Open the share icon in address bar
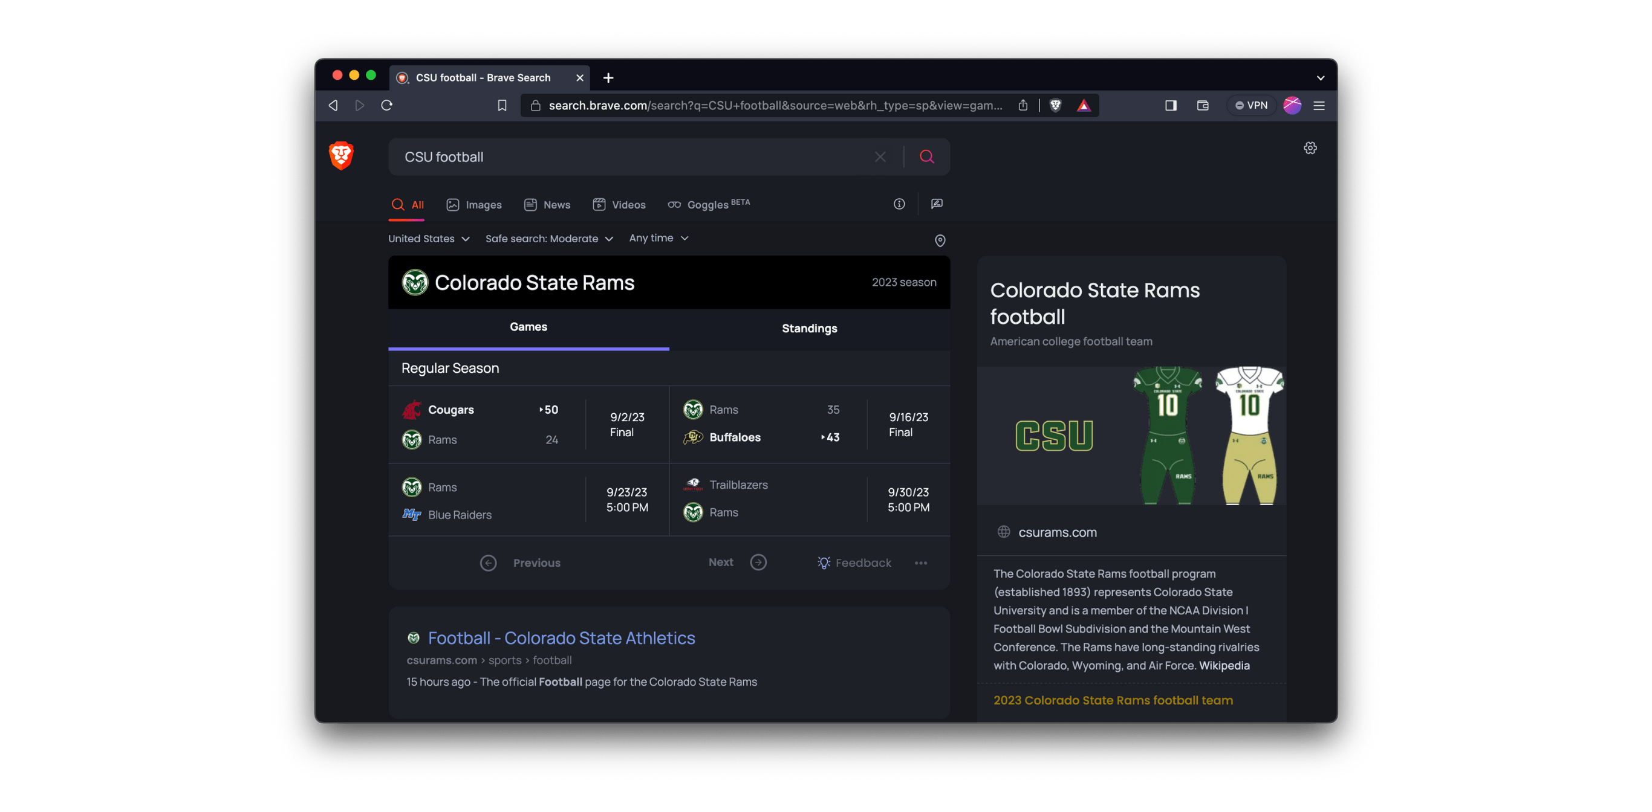 point(1023,105)
